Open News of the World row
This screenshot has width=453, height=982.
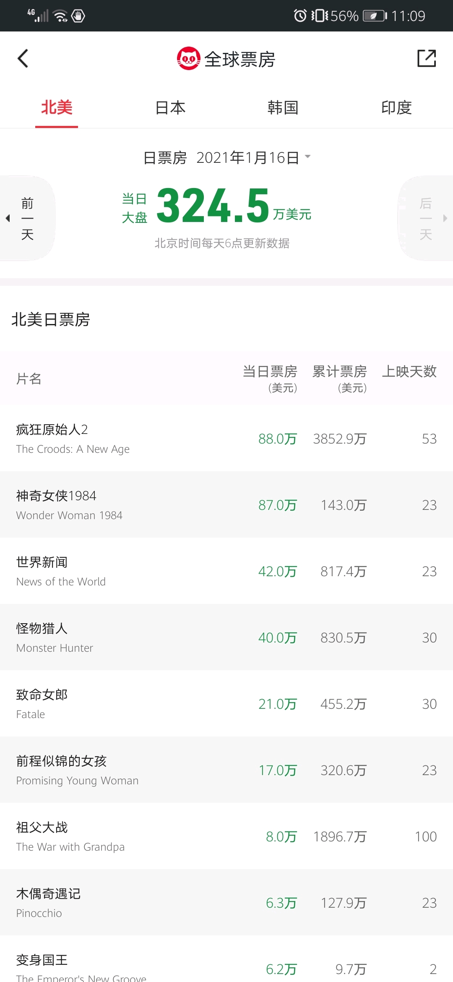pyautogui.click(x=226, y=571)
